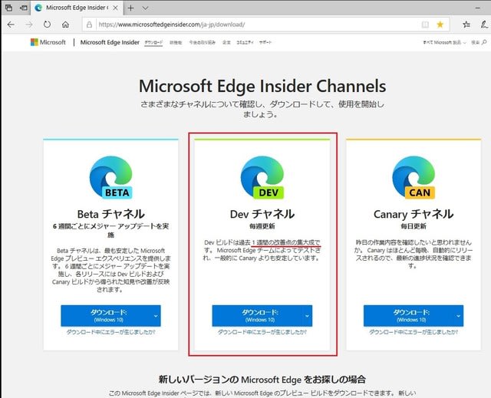Open Beta's ダウンロード中にエラーが生じましたか link
The width and height of the screenshot is (491, 398).
[x=110, y=332]
